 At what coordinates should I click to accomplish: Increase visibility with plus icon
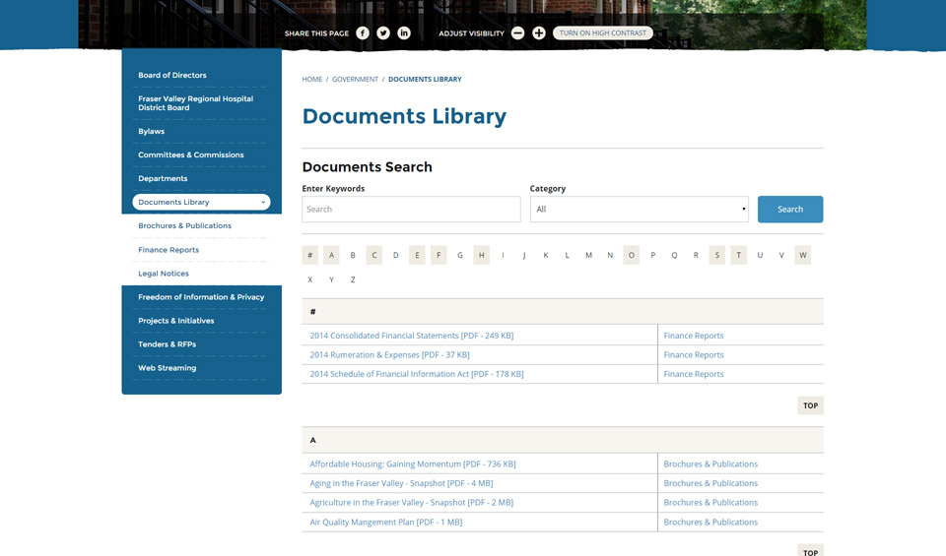coord(539,33)
